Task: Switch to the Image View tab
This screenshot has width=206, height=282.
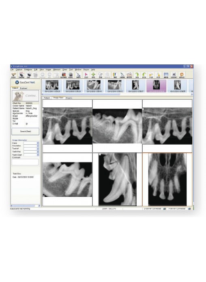Action: (58, 98)
